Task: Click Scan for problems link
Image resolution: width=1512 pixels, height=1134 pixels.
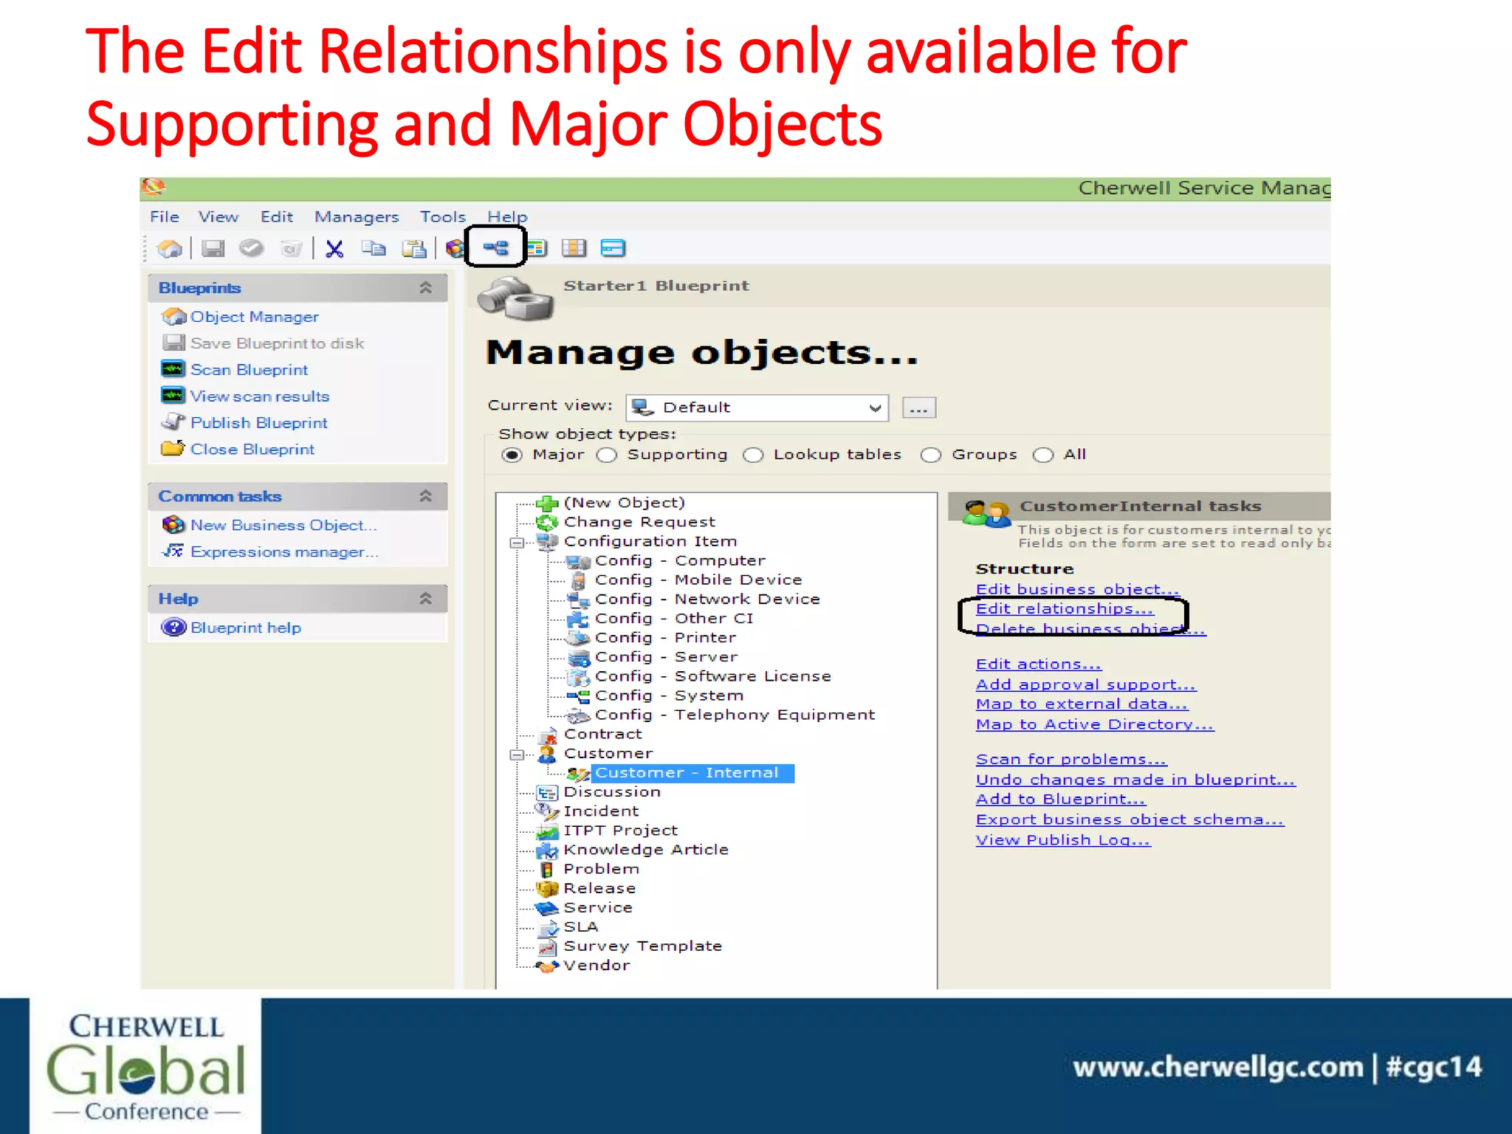Action: [1071, 760]
